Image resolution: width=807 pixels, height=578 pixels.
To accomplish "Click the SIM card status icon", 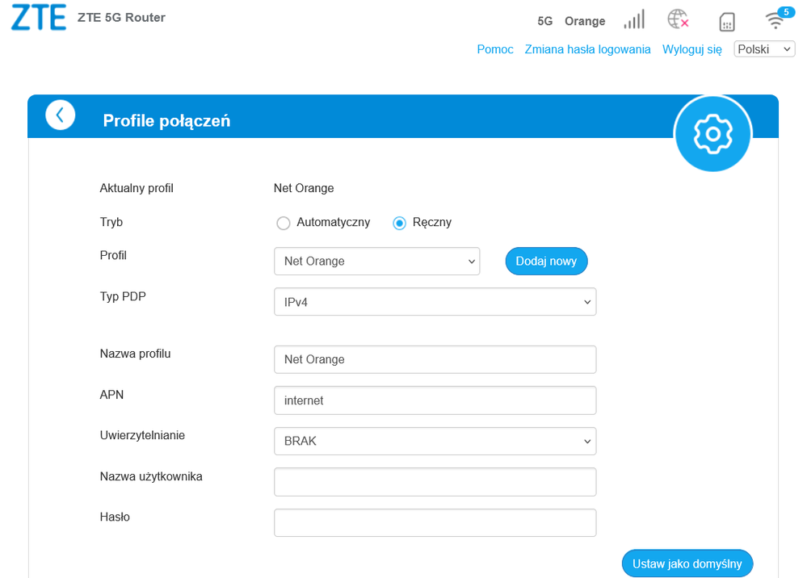I will click(x=726, y=21).
